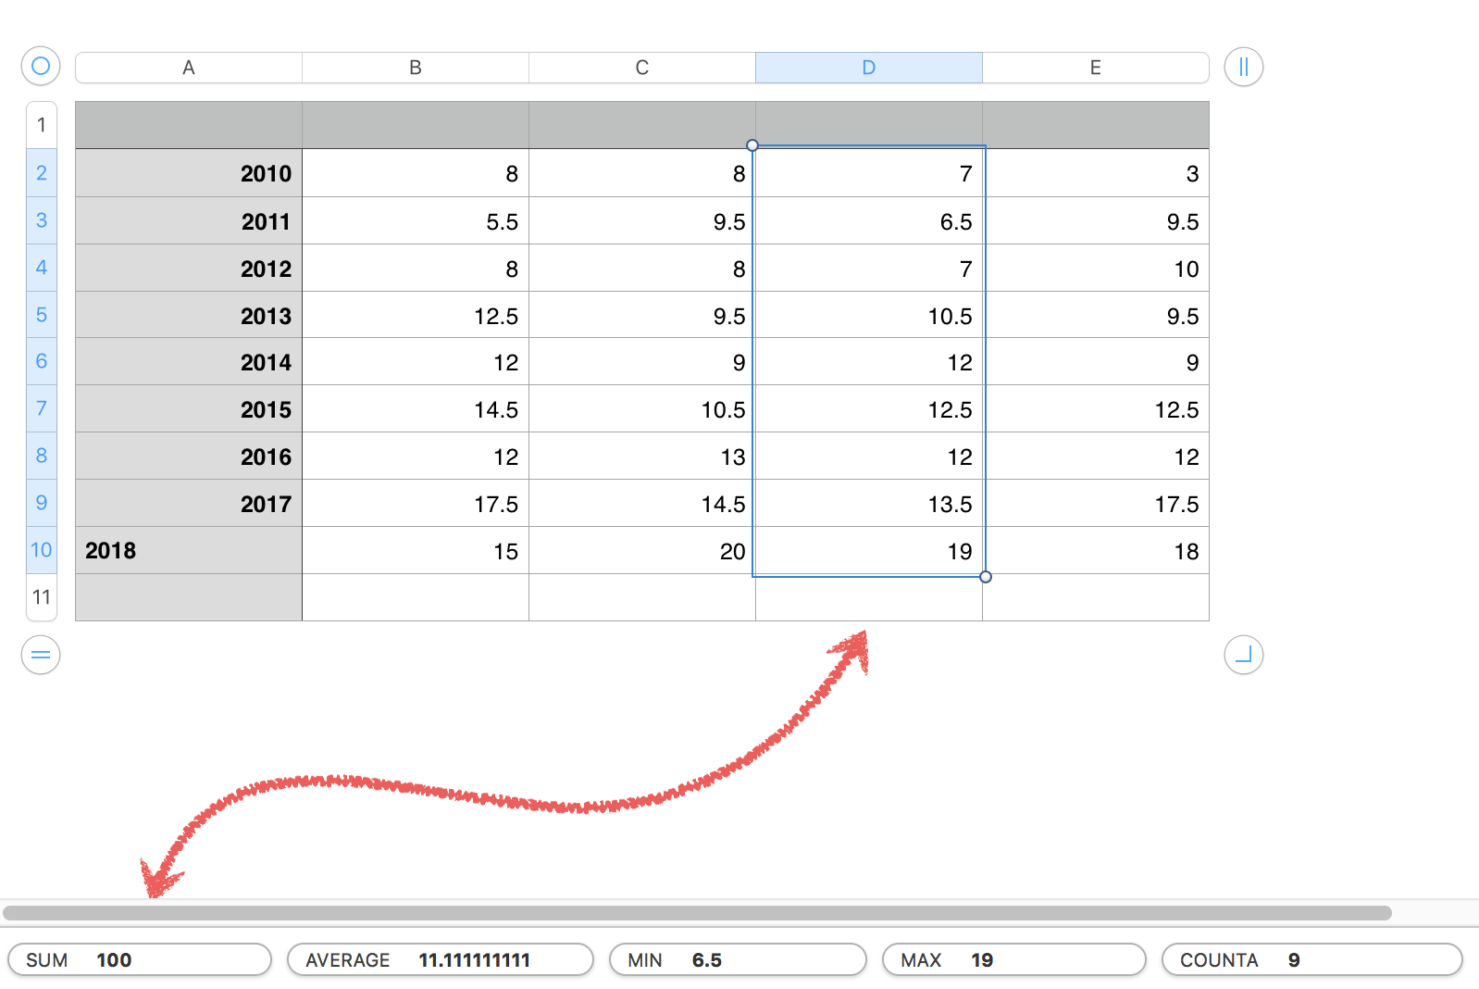
Task: Click the 2015 row cell showing 14.5
Action: tap(416, 408)
